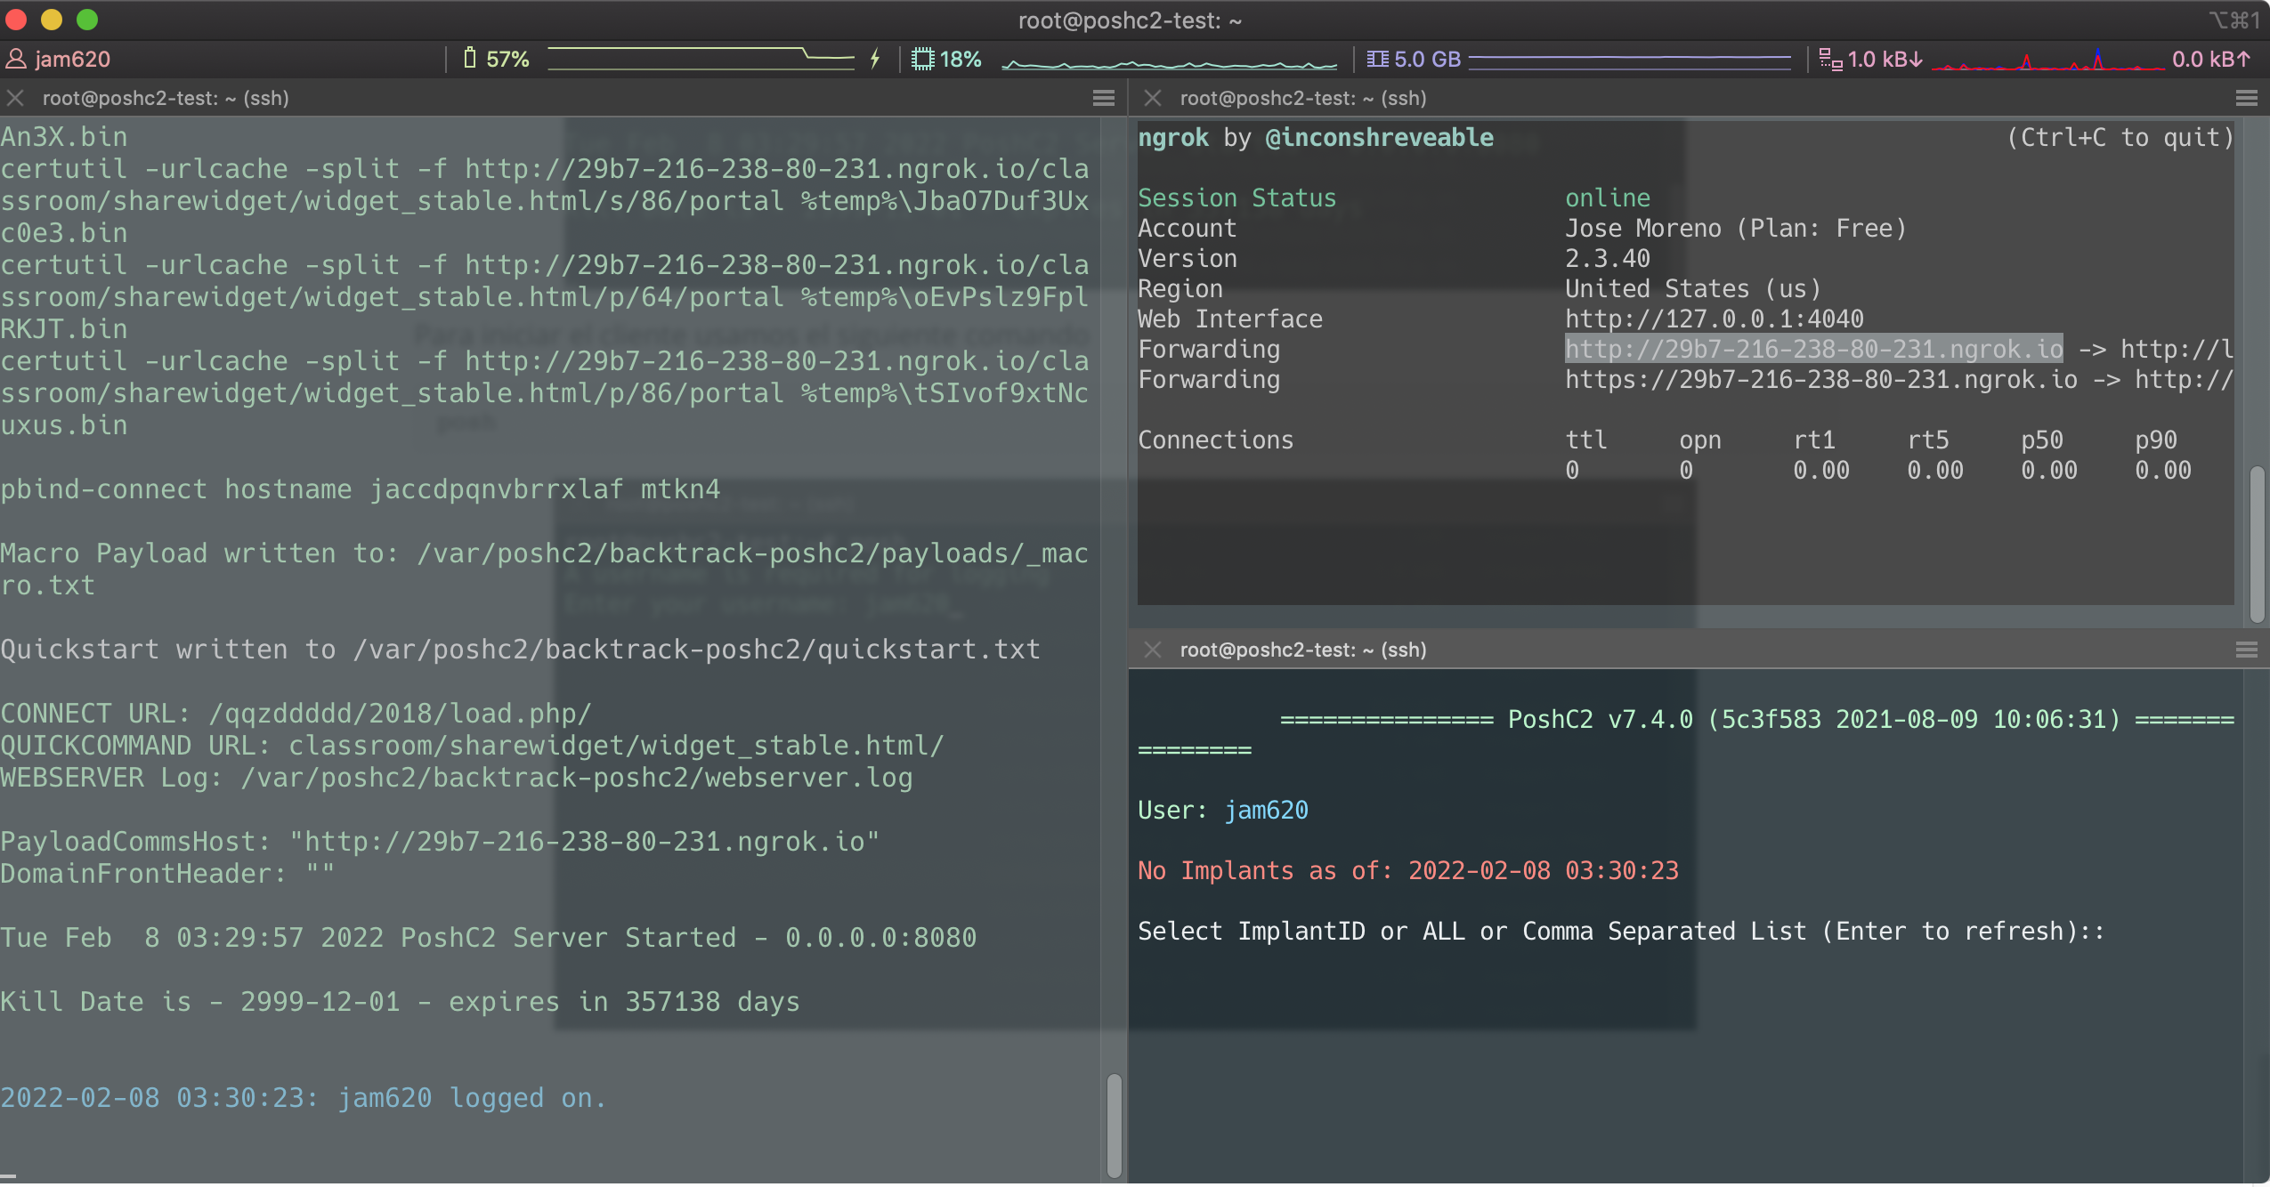
Task: Select the ngrok pane title root@poshc2-test: ~ (ssh)
Action: (1303, 98)
